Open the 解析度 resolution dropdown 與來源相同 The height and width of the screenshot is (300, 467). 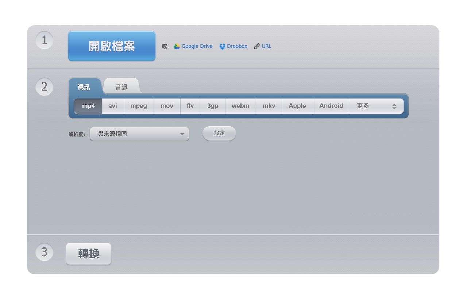point(139,134)
